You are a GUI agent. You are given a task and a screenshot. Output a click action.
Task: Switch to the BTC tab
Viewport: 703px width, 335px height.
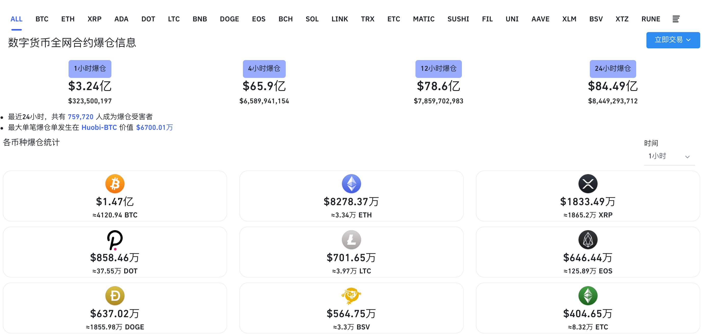[x=42, y=19]
